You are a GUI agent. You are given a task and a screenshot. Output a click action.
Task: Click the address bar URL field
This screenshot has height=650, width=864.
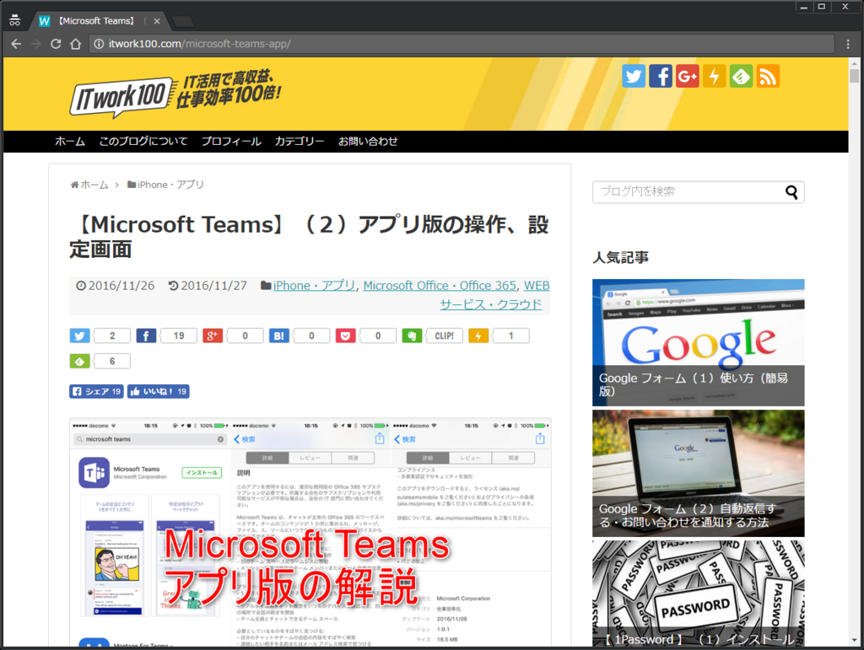[x=462, y=44]
